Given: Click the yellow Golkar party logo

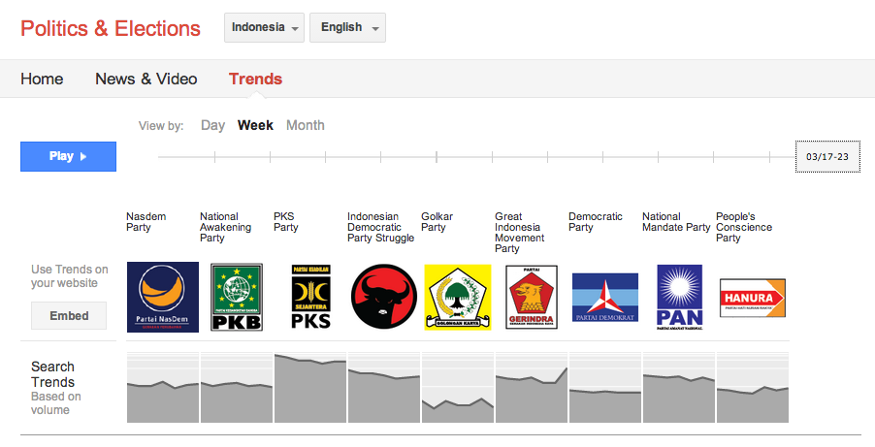Looking at the screenshot, I should (x=458, y=297).
